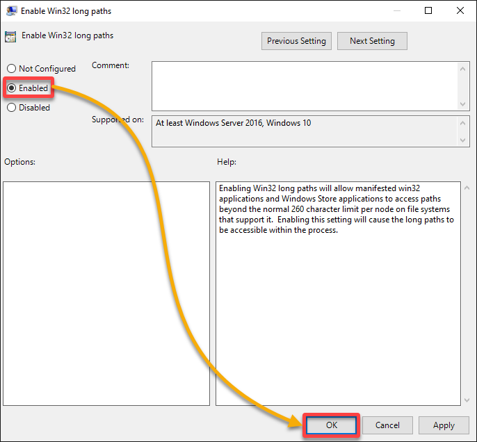Click inside the empty Options pane
This screenshot has width=477, height=442.
(106, 293)
